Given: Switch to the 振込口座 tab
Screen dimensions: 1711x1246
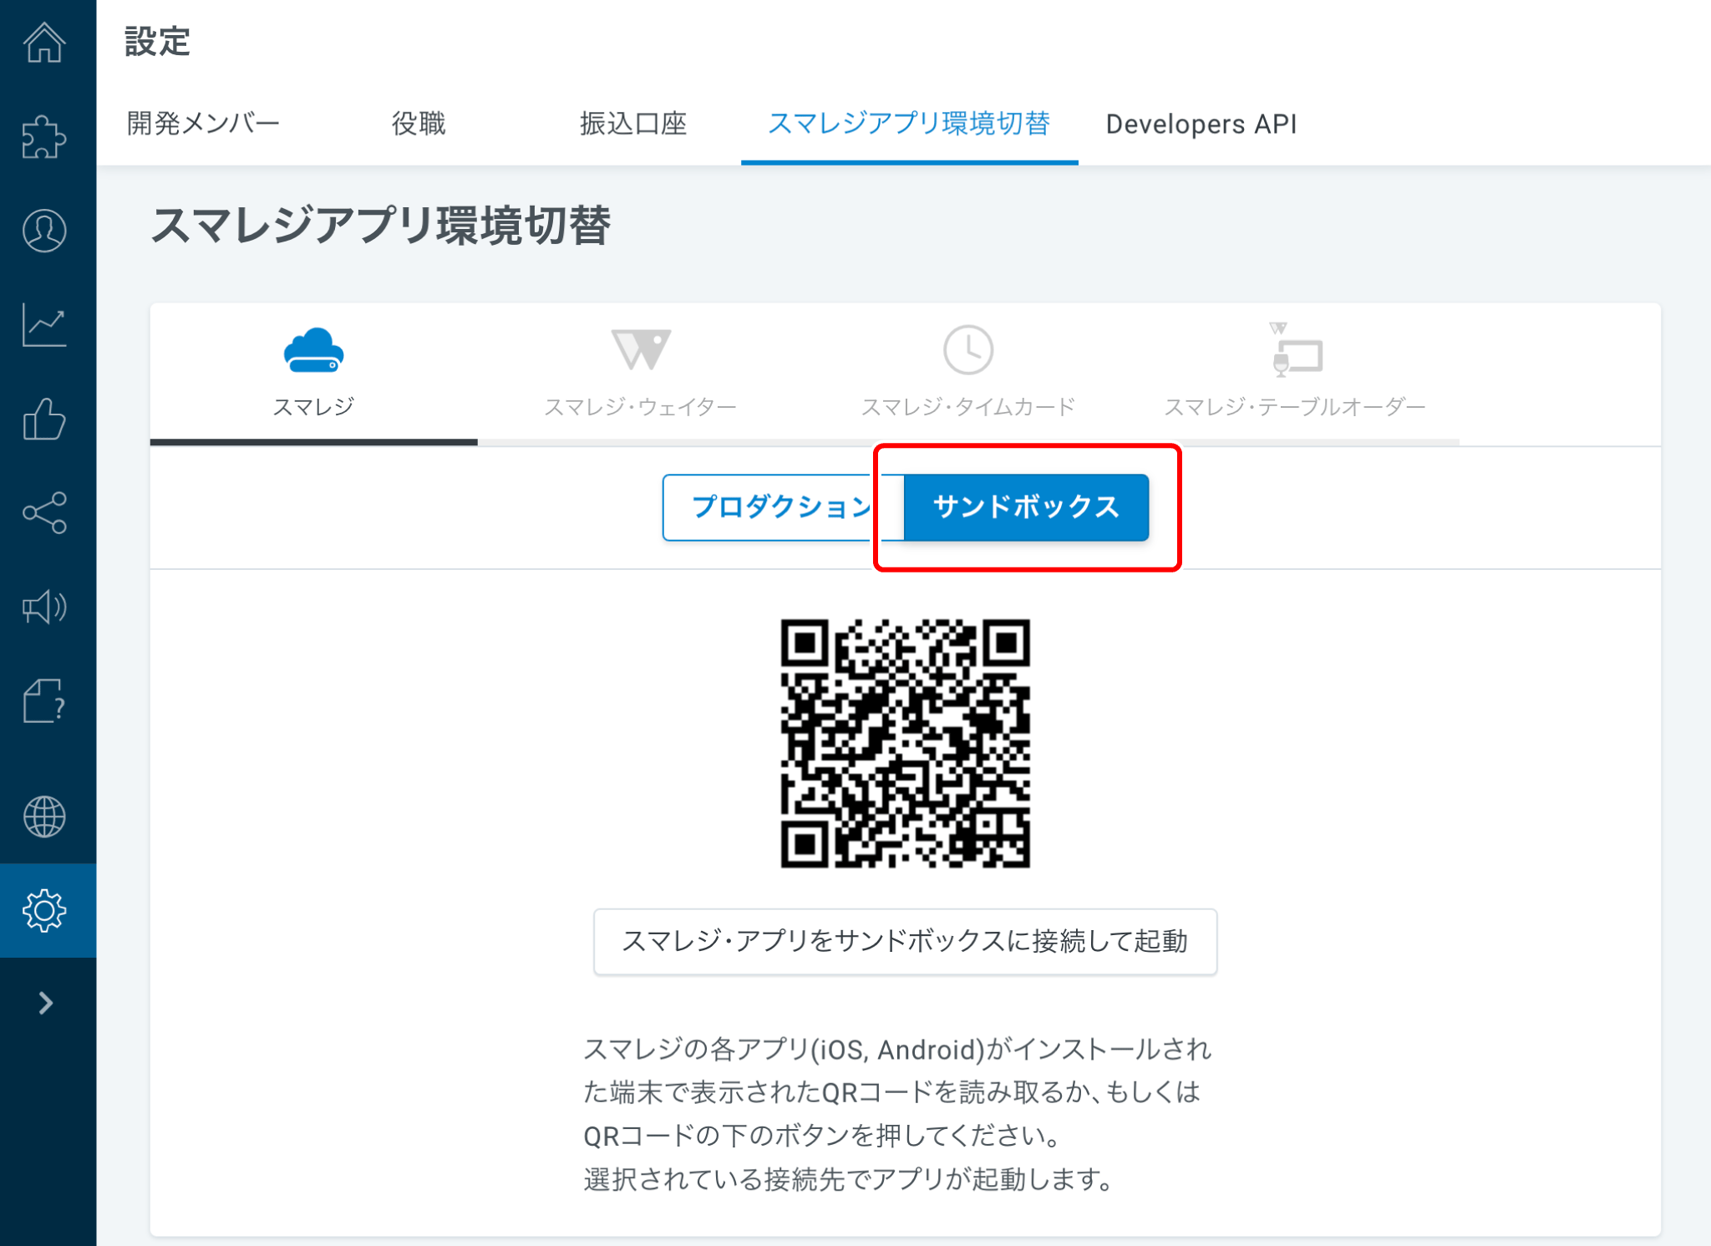Looking at the screenshot, I should [x=633, y=124].
